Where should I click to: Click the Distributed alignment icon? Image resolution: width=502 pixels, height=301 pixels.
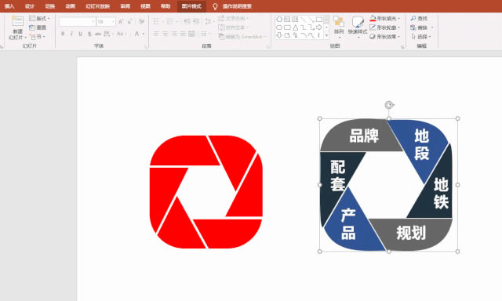pyautogui.click(x=191, y=34)
